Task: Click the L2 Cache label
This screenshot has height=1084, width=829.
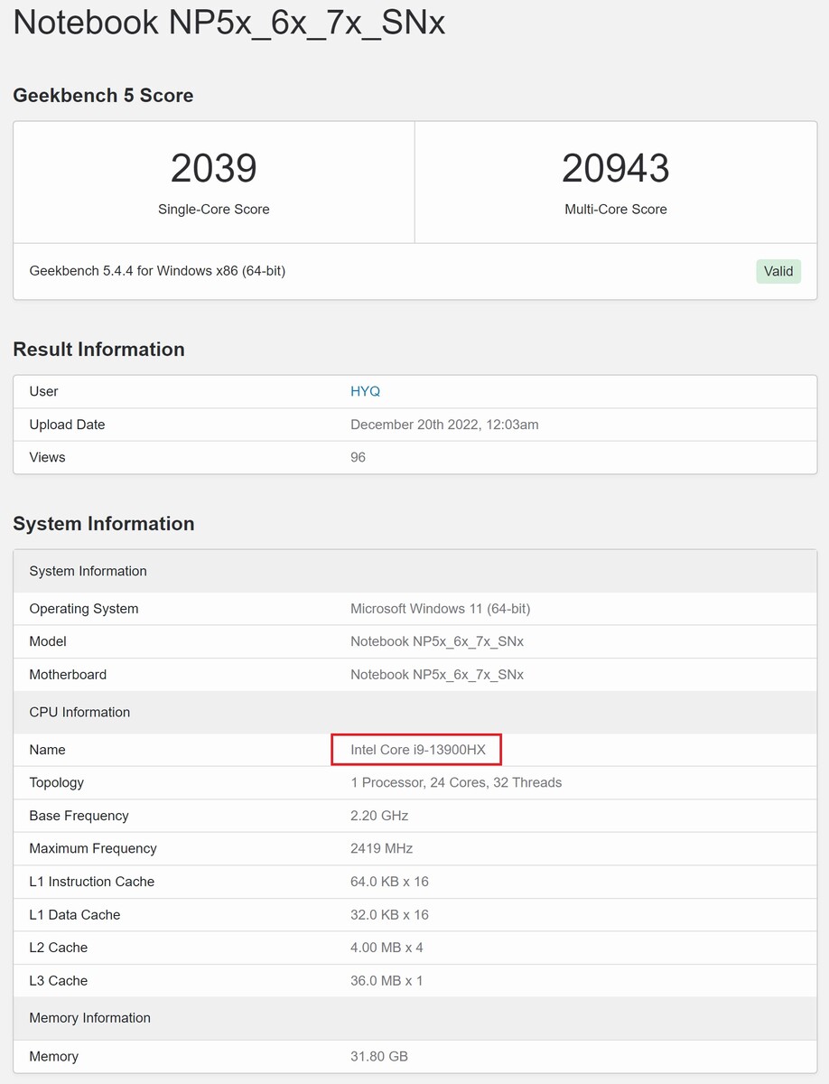Action: click(x=58, y=948)
